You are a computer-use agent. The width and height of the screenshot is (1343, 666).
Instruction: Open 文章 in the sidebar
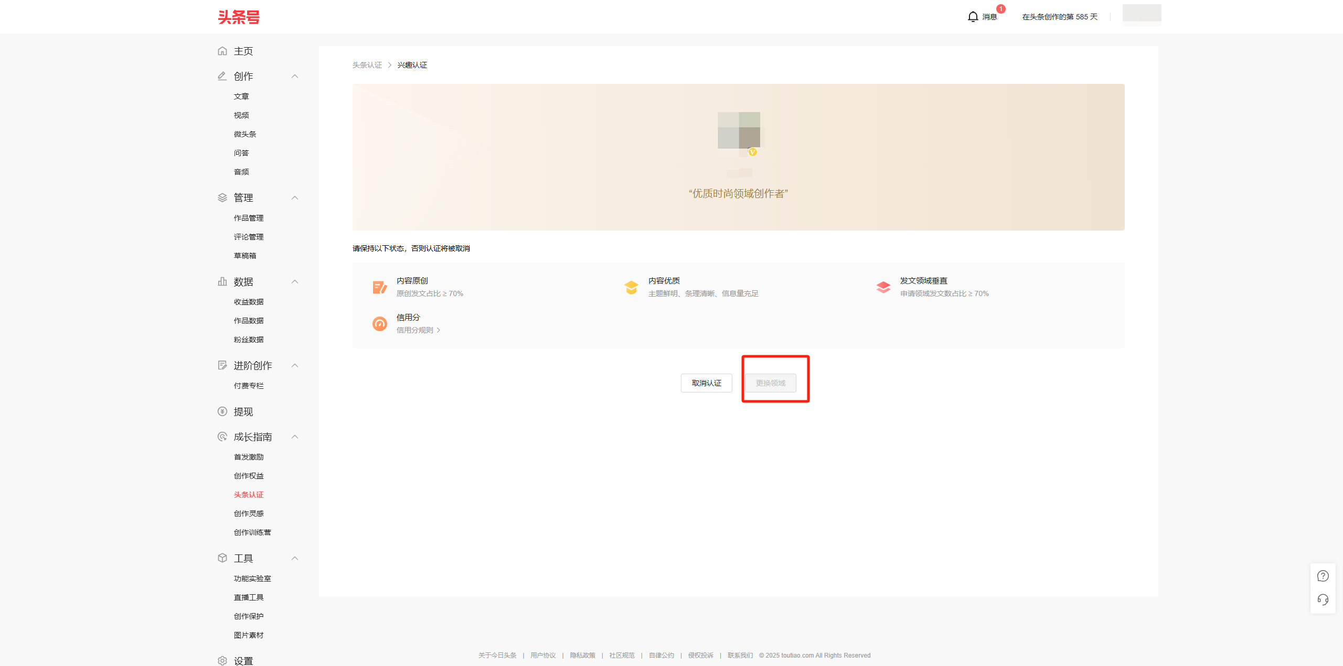click(241, 96)
